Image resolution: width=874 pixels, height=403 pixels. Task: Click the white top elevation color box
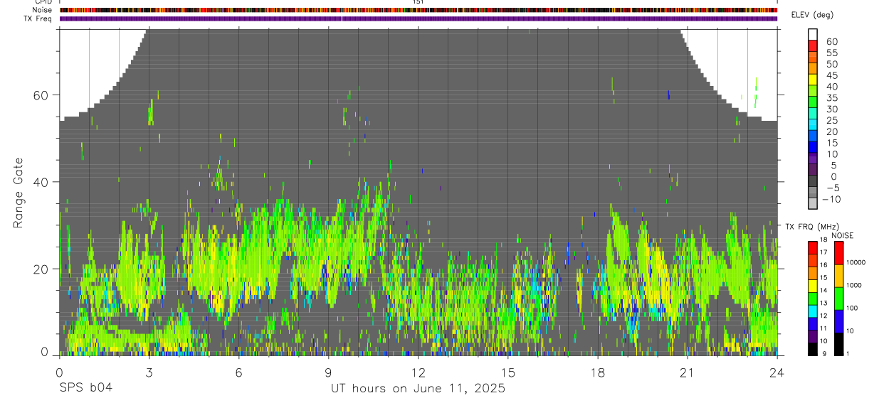pyautogui.click(x=813, y=33)
